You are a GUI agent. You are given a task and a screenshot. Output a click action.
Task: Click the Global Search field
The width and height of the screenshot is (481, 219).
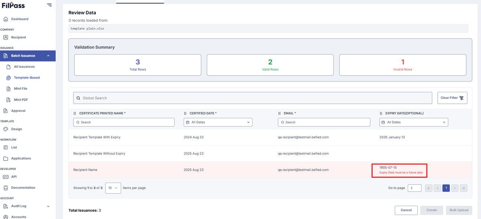click(253, 98)
